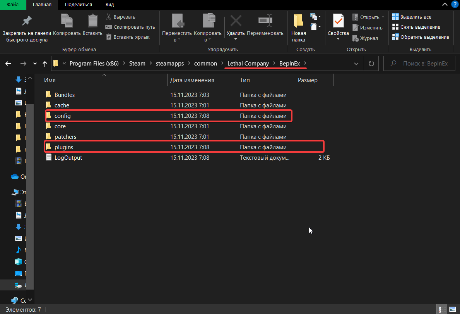Open the address bar history dropdown
Screen dimensions: 460x314
click(356, 64)
